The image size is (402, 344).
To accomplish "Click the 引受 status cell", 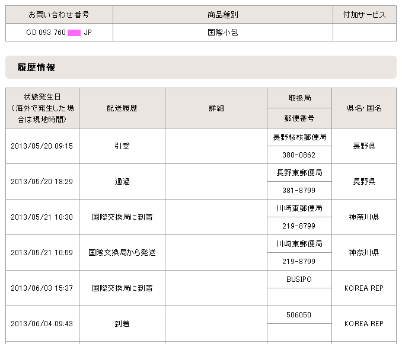I will pyautogui.click(x=122, y=146).
